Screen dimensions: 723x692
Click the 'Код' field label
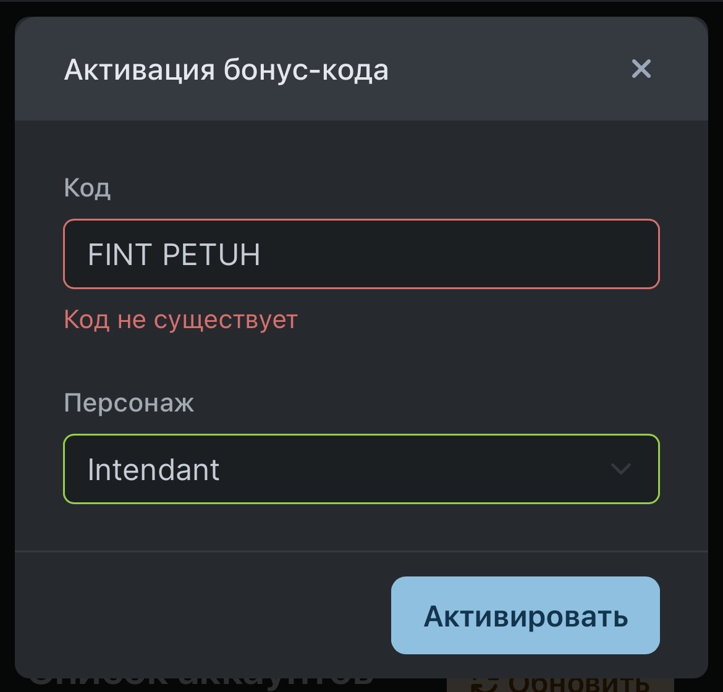click(87, 188)
